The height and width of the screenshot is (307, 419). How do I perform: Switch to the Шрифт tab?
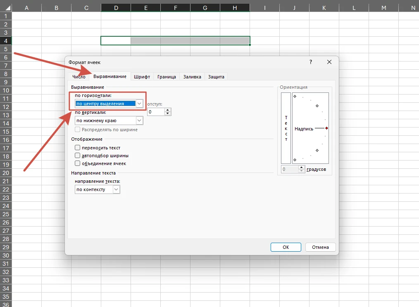[x=142, y=77]
